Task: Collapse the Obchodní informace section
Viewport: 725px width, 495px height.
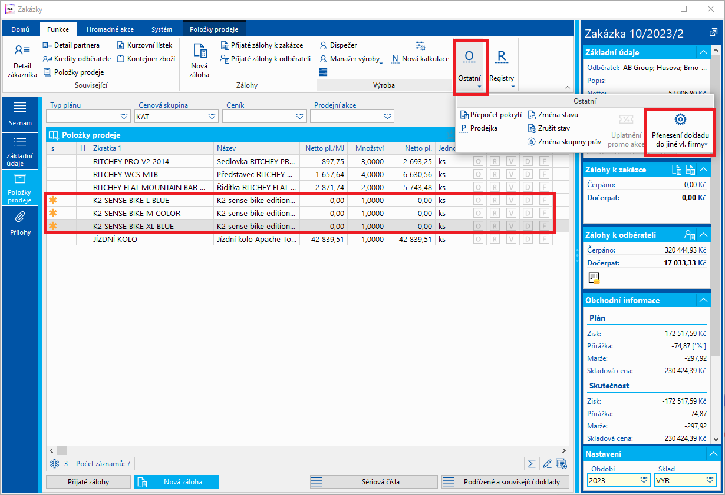Action: click(703, 300)
